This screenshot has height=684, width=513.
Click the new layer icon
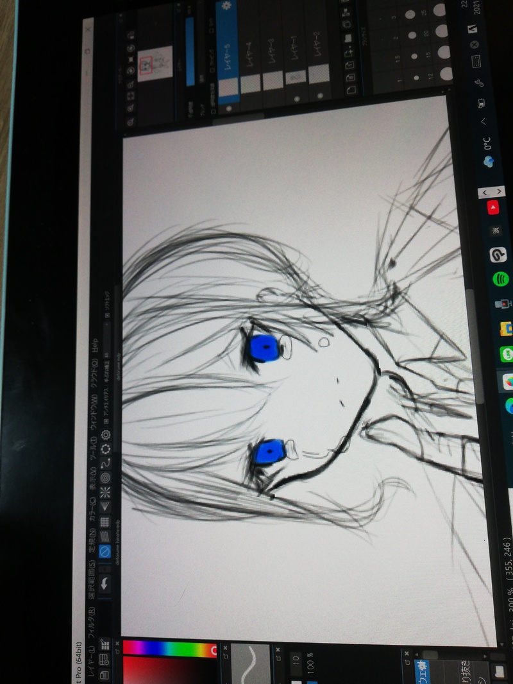(351, 90)
